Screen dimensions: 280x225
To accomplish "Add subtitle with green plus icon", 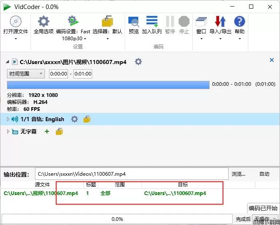I will 47,131.
